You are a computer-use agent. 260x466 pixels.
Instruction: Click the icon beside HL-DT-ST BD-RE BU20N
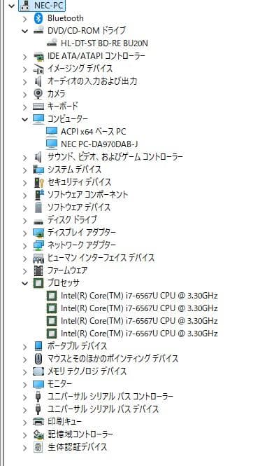52,43
